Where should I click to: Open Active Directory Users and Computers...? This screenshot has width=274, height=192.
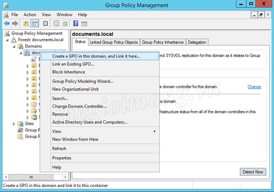tap(100, 122)
